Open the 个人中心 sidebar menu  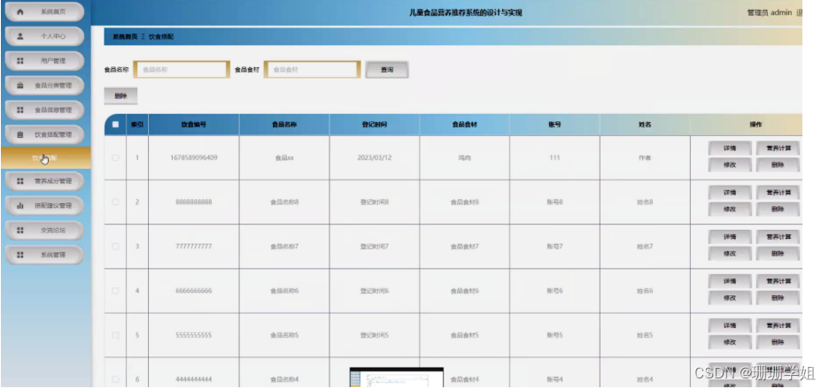click(45, 36)
